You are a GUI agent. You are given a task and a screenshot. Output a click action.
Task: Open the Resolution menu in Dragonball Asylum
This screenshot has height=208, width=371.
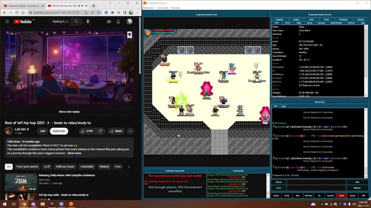click(x=149, y=8)
